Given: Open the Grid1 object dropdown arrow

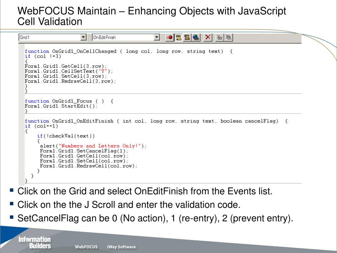Looking at the screenshot, I should [x=84, y=38].
